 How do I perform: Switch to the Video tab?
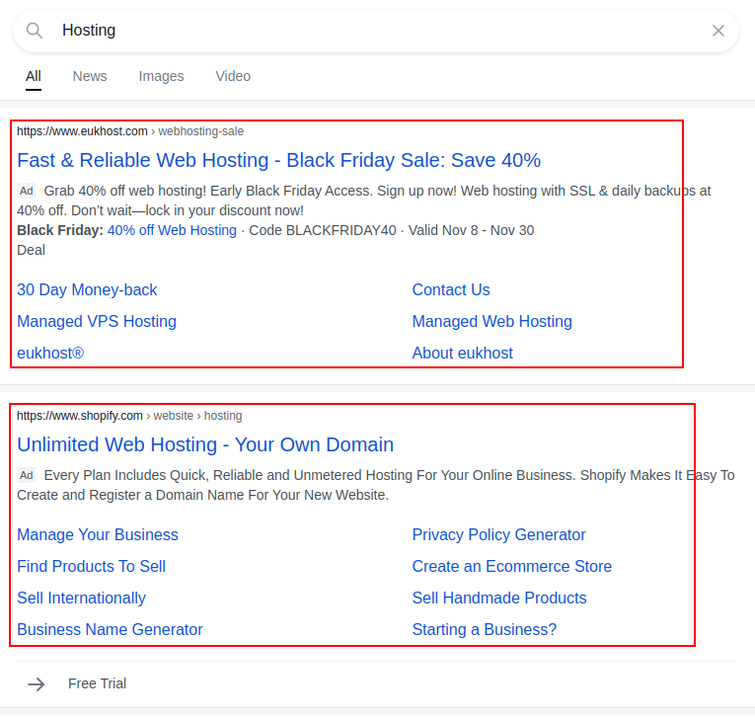coord(233,76)
